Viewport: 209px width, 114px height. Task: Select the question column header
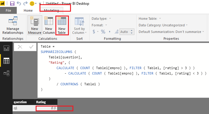24,102
